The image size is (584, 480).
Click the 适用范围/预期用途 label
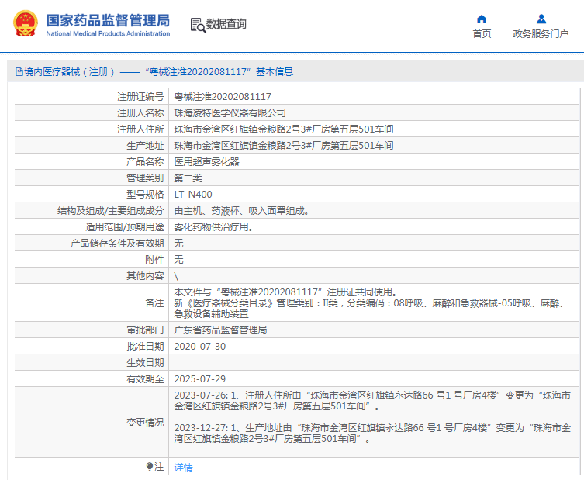(124, 226)
